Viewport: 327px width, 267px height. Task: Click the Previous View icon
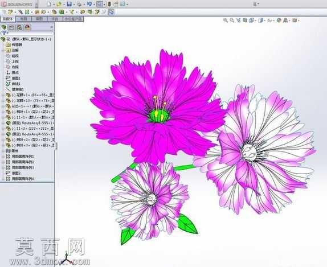(x=239, y=20)
